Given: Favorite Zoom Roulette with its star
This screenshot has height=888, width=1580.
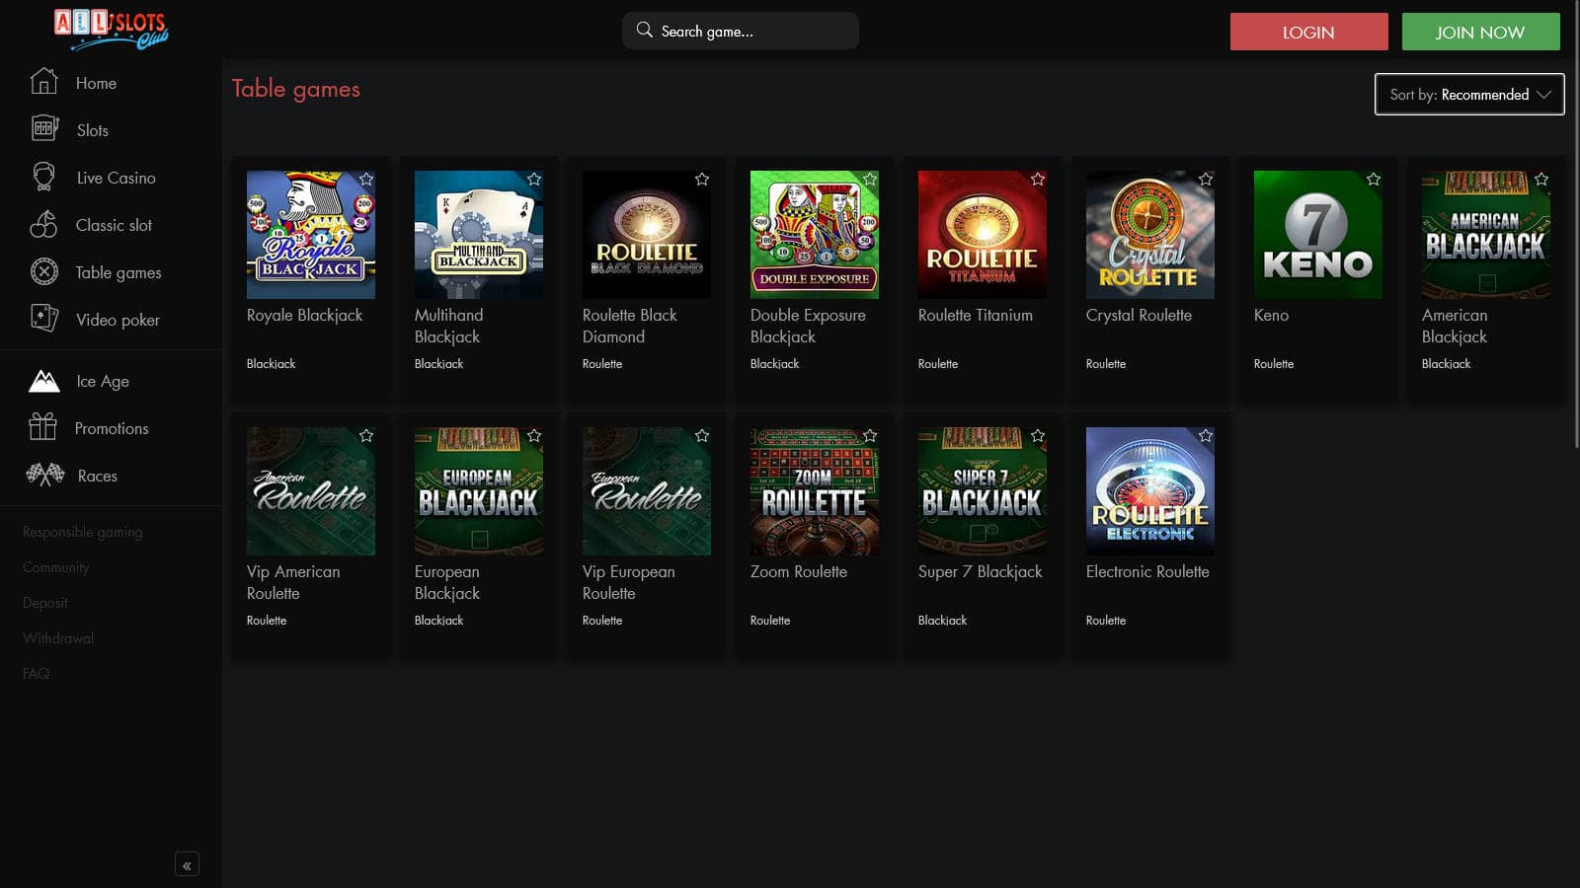Looking at the screenshot, I should click(x=870, y=436).
